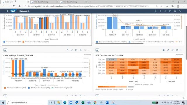Open search in the SAP header
Viewport: 187px width, 105px height.
(156, 11)
